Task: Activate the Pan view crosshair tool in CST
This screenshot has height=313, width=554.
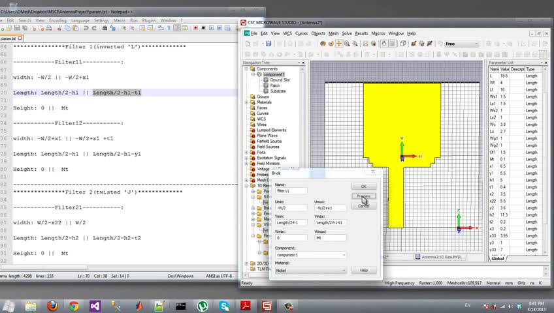Action: (x=339, y=44)
